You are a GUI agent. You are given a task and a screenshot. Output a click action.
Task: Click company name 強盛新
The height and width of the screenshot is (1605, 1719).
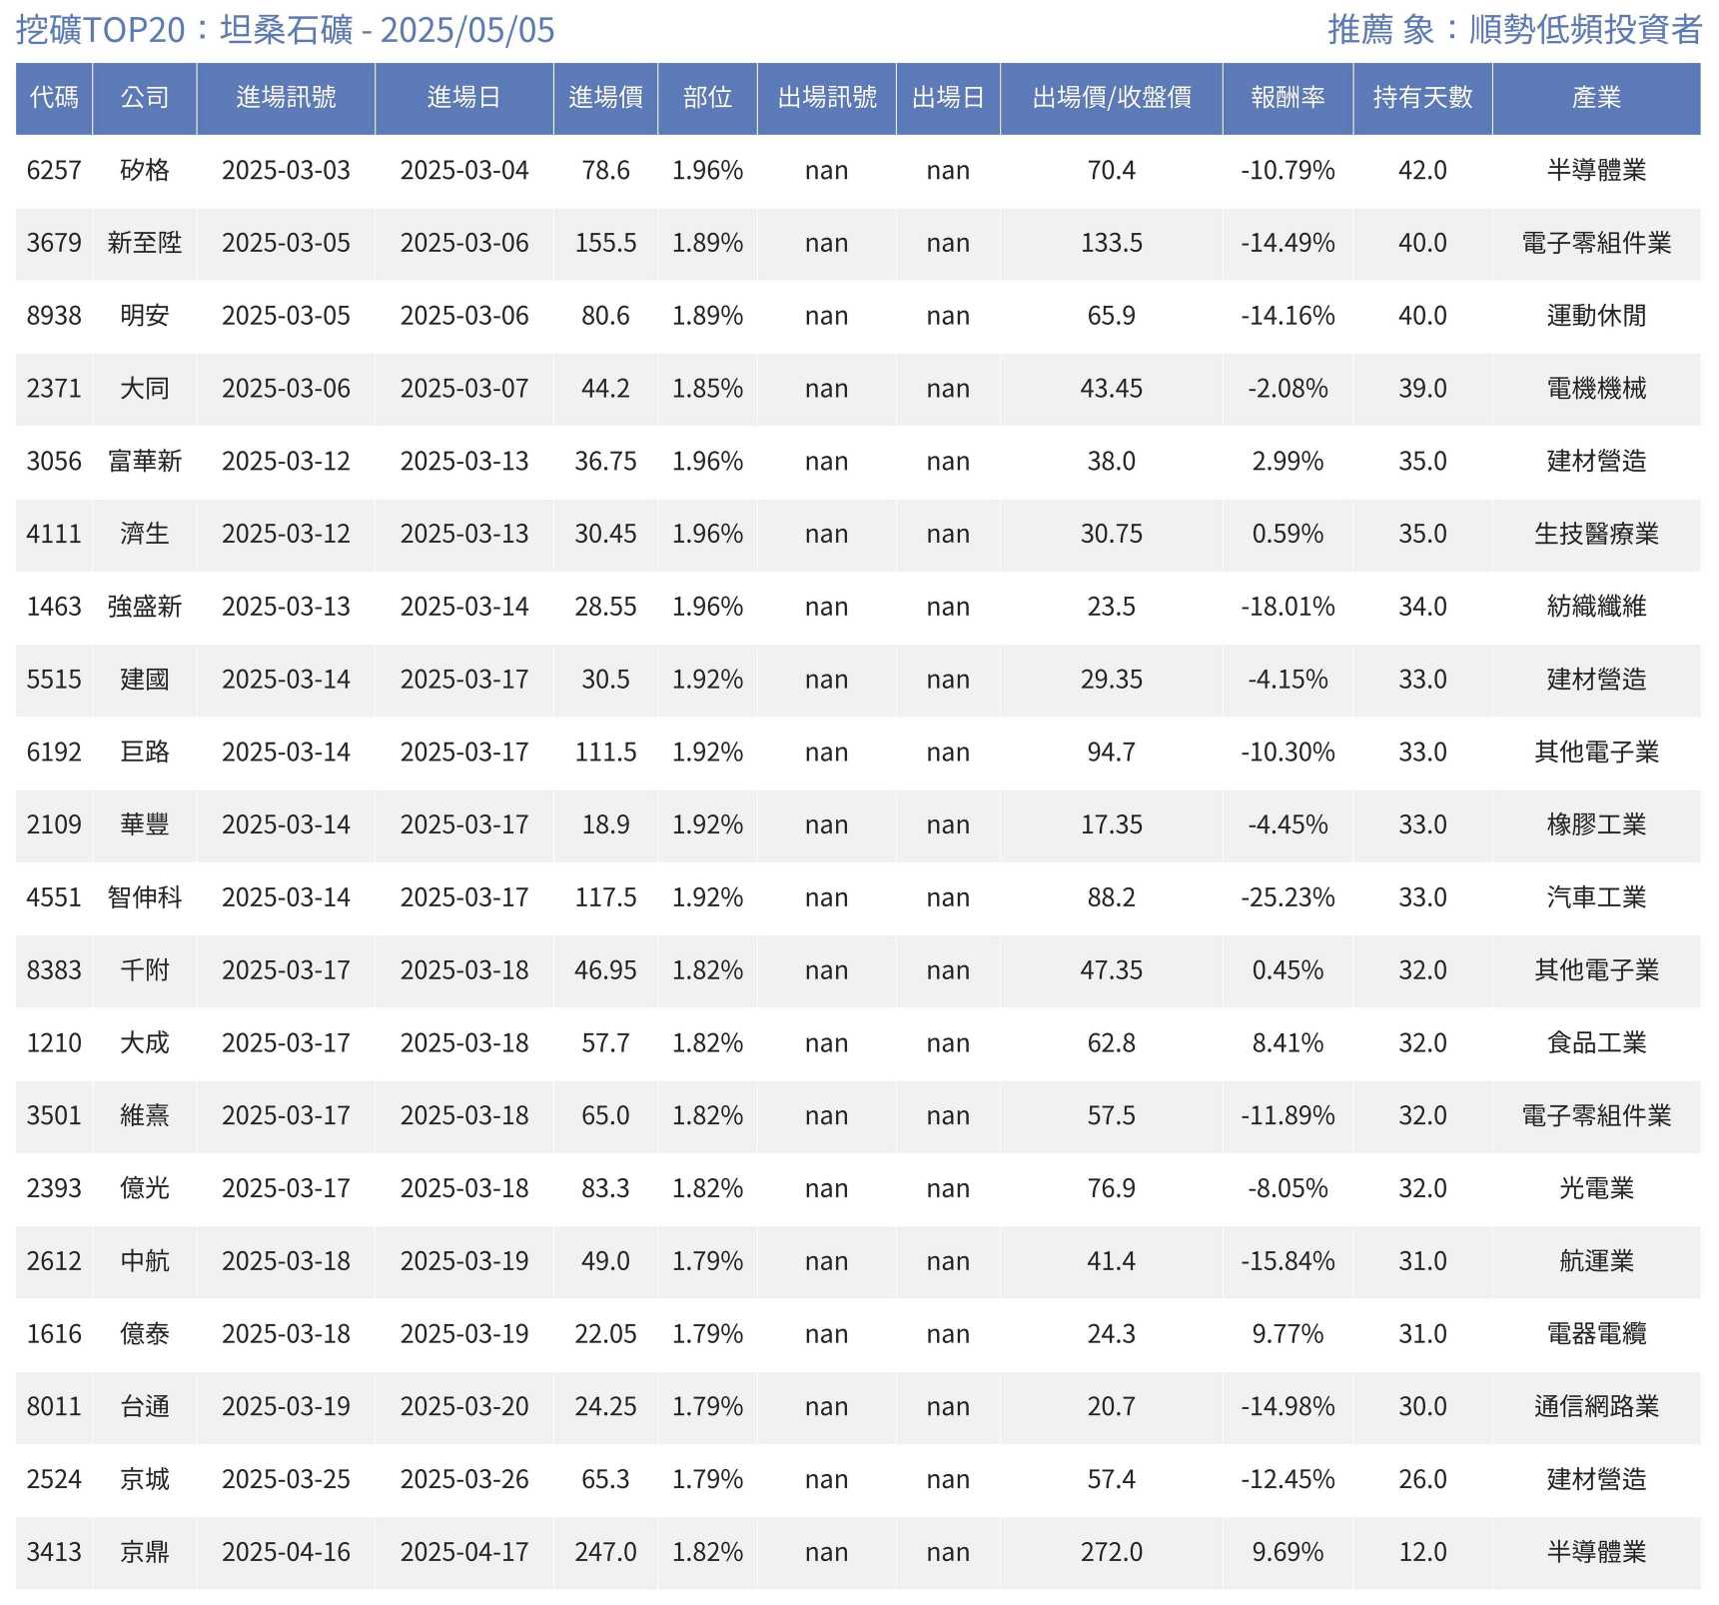145,608
